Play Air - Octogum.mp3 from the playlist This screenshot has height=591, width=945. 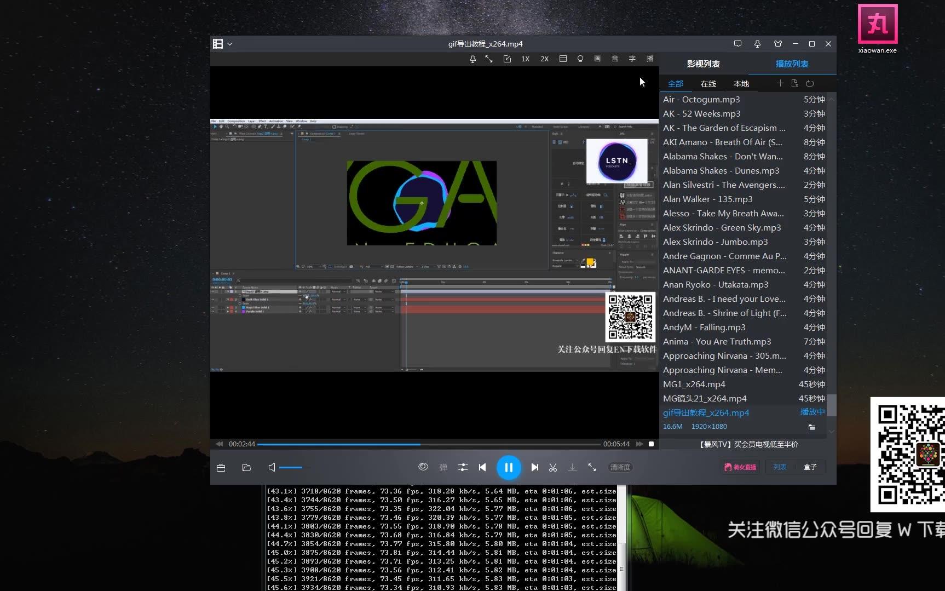744,99
